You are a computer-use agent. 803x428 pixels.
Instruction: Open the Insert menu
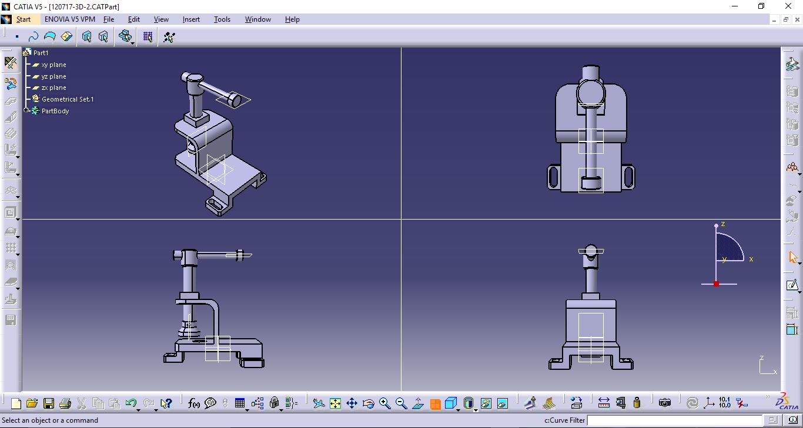[191, 19]
